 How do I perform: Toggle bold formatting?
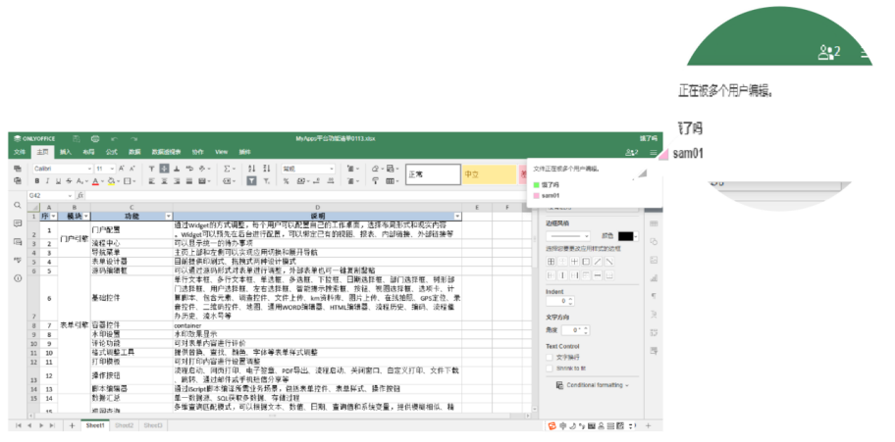37,181
